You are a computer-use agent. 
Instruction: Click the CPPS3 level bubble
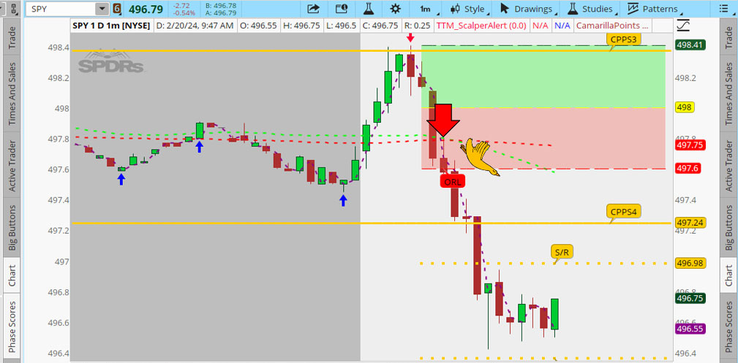point(624,39)
